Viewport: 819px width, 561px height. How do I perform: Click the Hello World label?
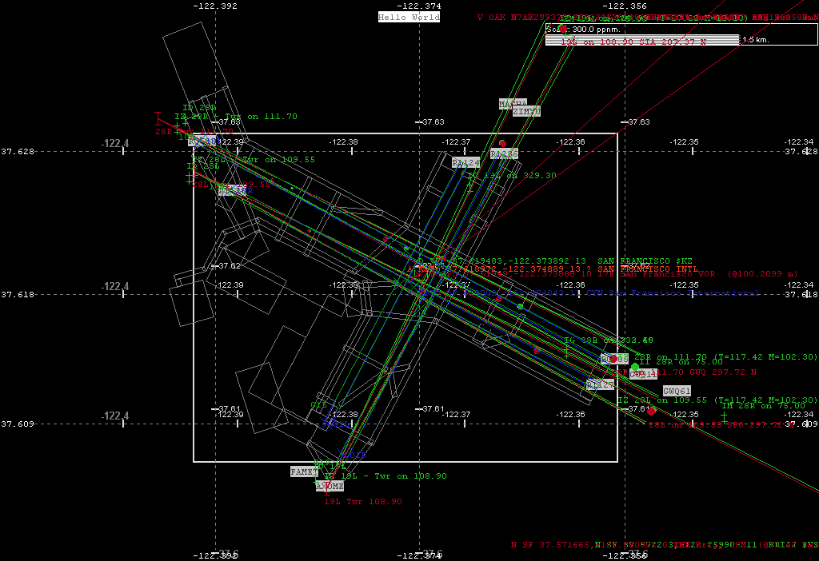[x=409, y=17]
